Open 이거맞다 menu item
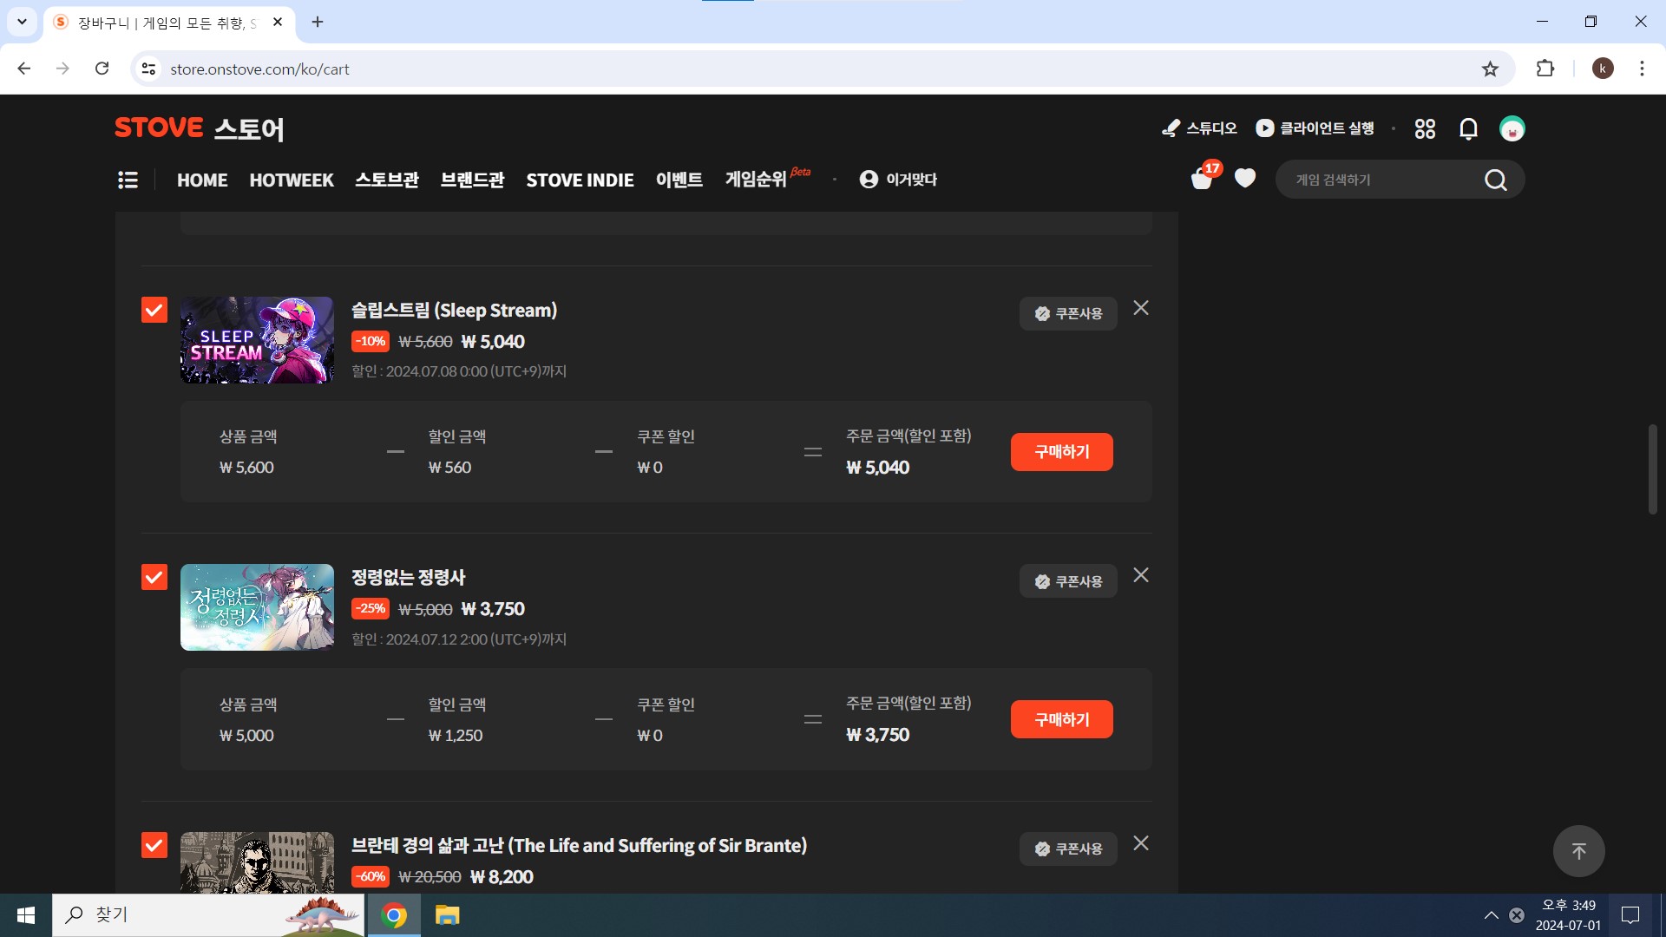1666x937 pixels. pos(898,180)
